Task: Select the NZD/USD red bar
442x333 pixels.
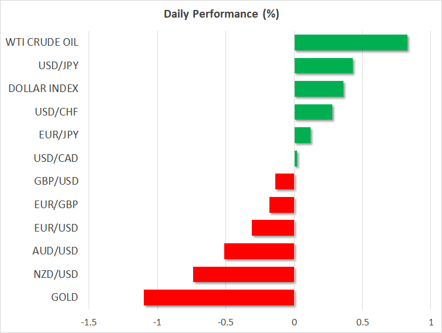Action: tap(244, 274)
